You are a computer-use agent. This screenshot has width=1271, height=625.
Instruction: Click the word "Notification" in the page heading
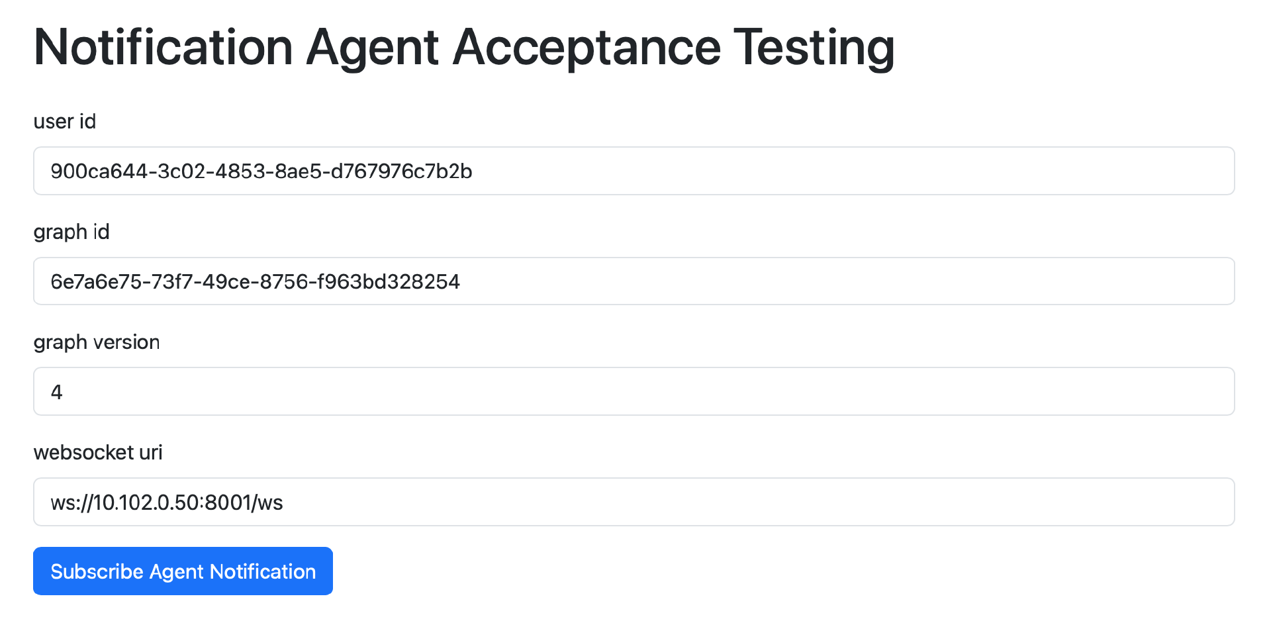pos(164,48)
